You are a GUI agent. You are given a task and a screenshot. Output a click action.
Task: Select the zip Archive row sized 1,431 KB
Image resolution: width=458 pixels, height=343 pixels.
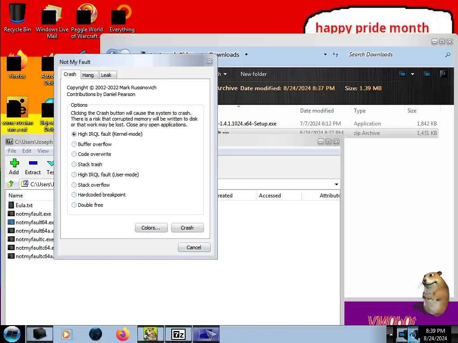(328, 133)
